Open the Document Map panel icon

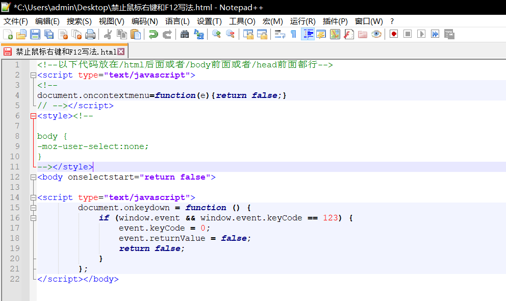335,34
